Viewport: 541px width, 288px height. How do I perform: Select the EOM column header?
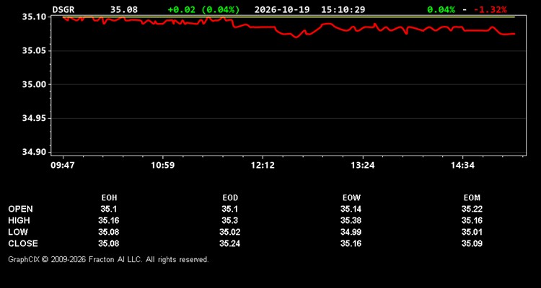(x=472, y=198)
